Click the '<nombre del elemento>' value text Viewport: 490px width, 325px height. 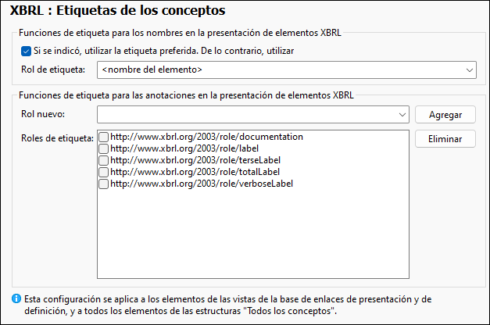152,70
